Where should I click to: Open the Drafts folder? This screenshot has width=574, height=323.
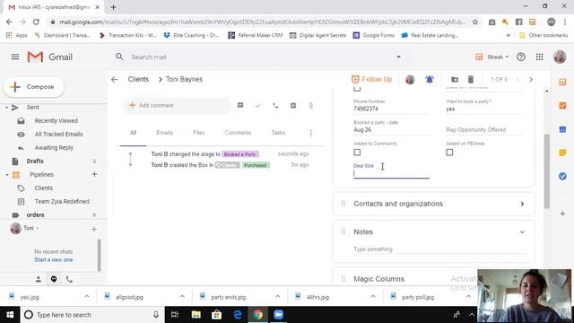click(35, 161)
